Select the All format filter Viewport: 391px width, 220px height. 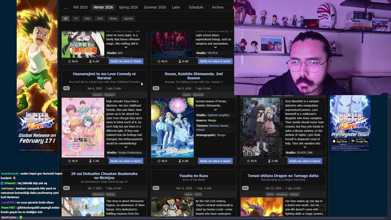click(65, 19)
